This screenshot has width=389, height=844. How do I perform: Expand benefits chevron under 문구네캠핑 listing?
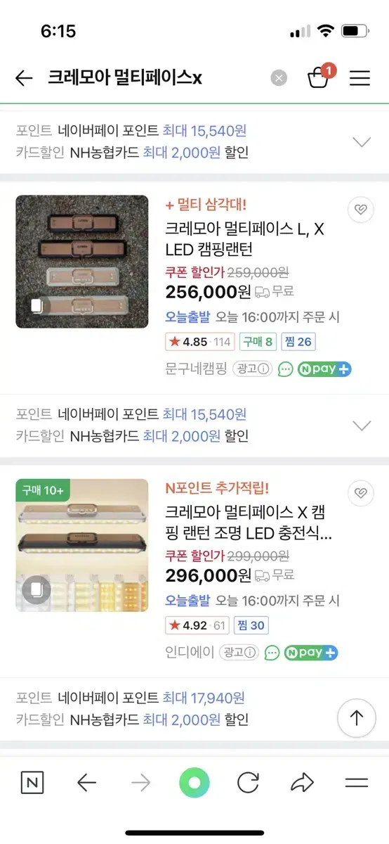[362, 425]
